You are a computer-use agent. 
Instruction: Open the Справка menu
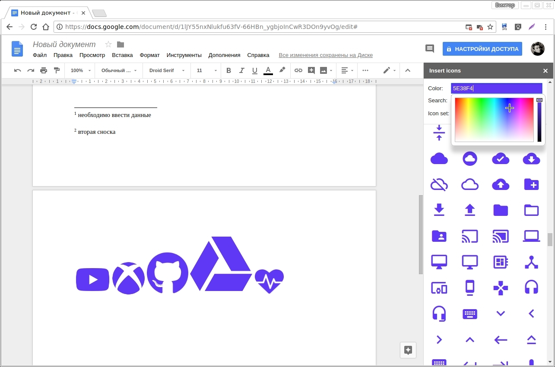pyautogui.click(x=258, y=55)
